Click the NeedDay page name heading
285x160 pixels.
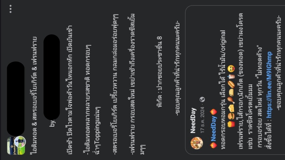193,120
